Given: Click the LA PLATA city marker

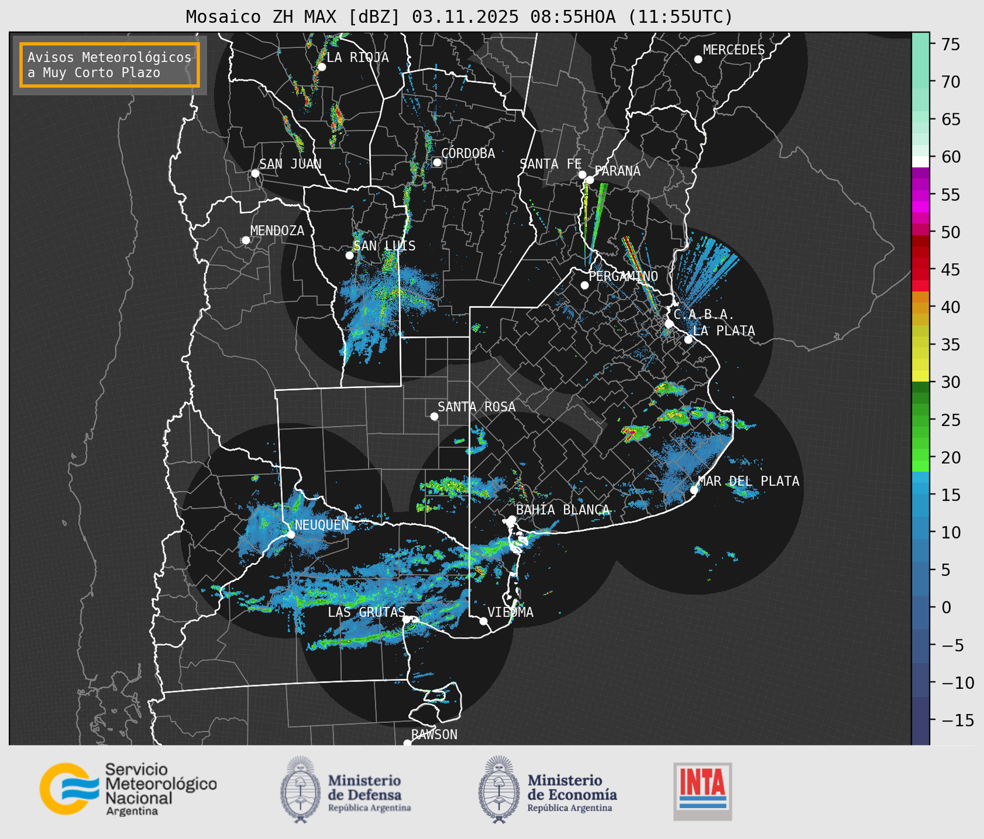Looking at the screenshot, I should pyautogui.click(x=688, y=339).
